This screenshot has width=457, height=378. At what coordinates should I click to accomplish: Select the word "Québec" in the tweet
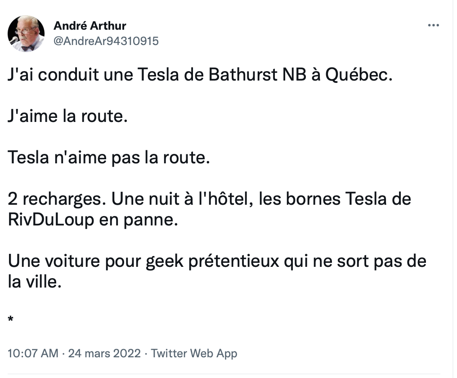[x=356, y=75]
